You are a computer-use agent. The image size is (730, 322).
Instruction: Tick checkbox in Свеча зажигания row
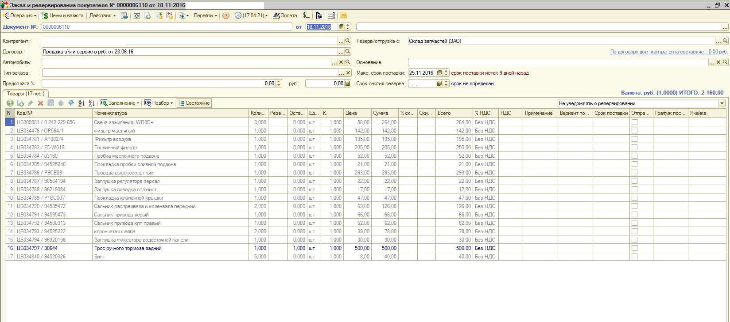[x=634, y=122]
